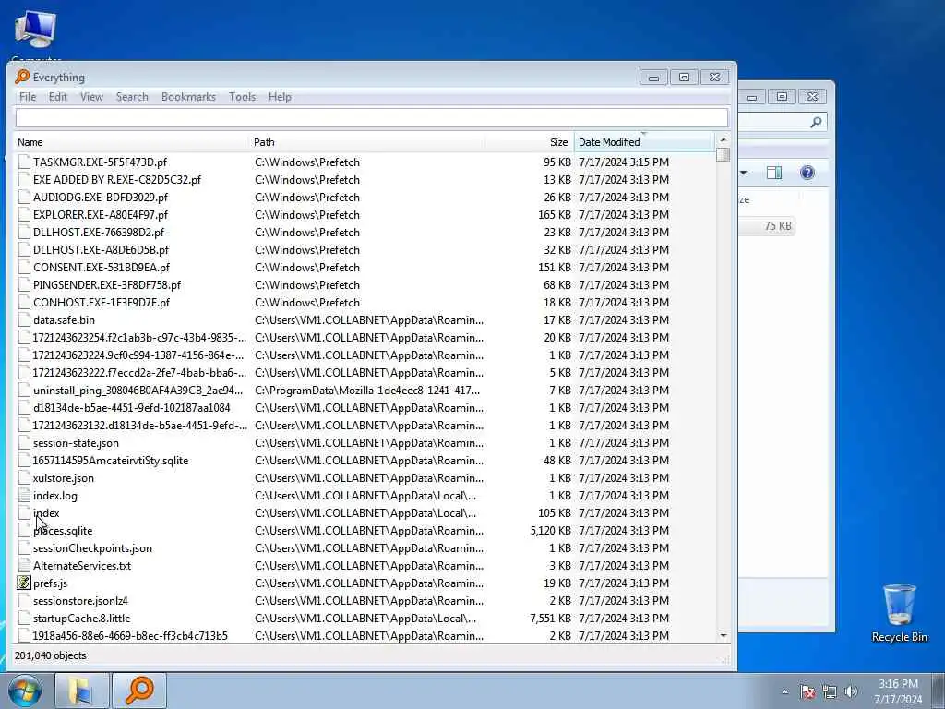Select file starting with 1721243623222.f7eccd2a

point(139,373)
